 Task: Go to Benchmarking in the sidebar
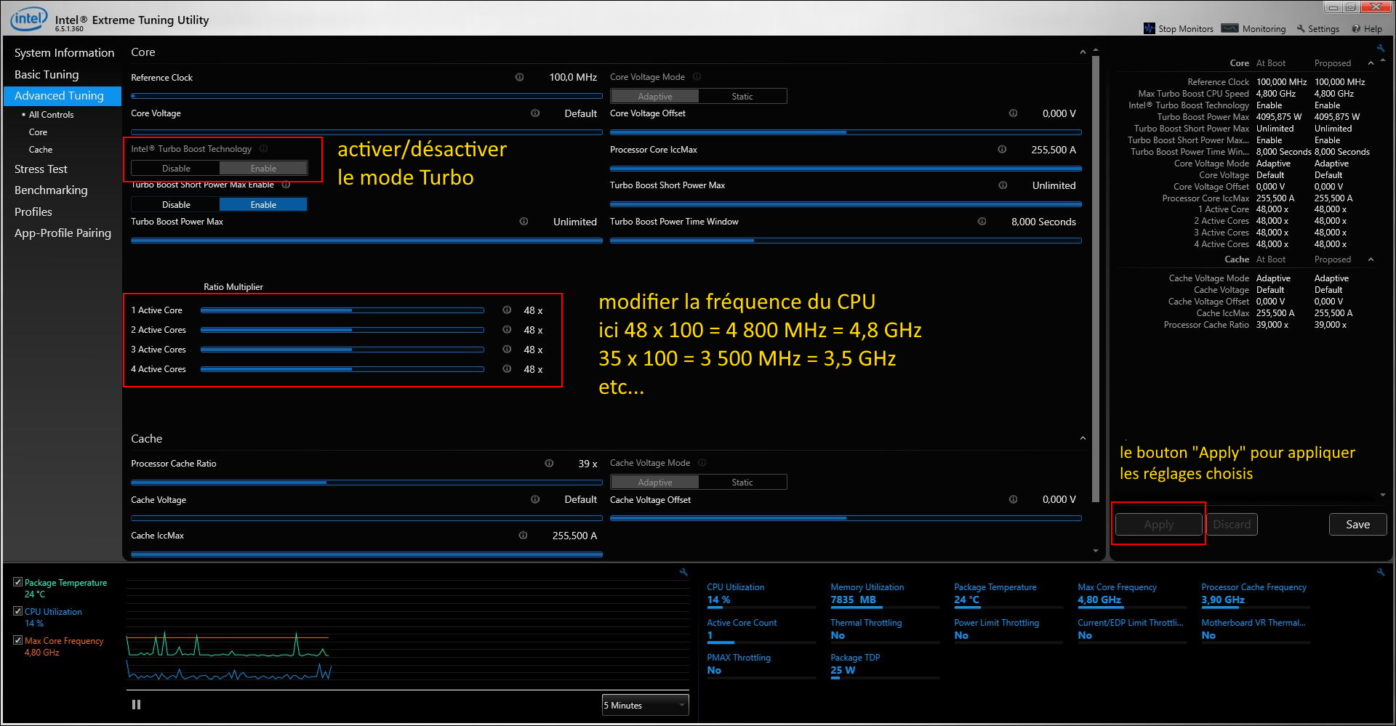pos(51,190)
